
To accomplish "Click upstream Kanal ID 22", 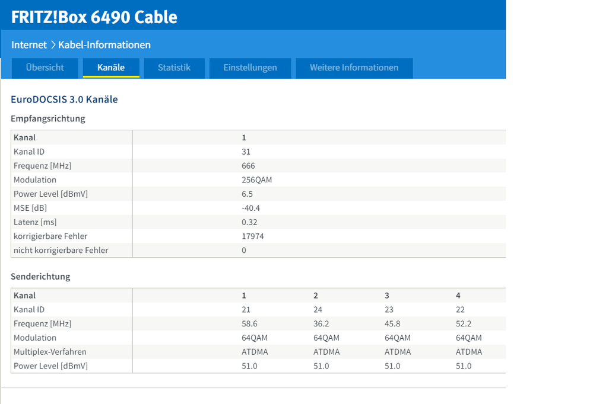I will pos(460,310).
